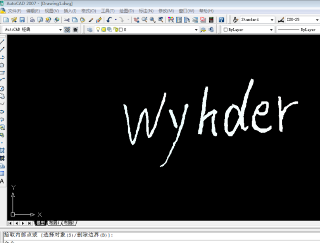This screenshot has height=243, width=320.
Task: Open Sheet Set Manager icon
Action: click(195, 20)
